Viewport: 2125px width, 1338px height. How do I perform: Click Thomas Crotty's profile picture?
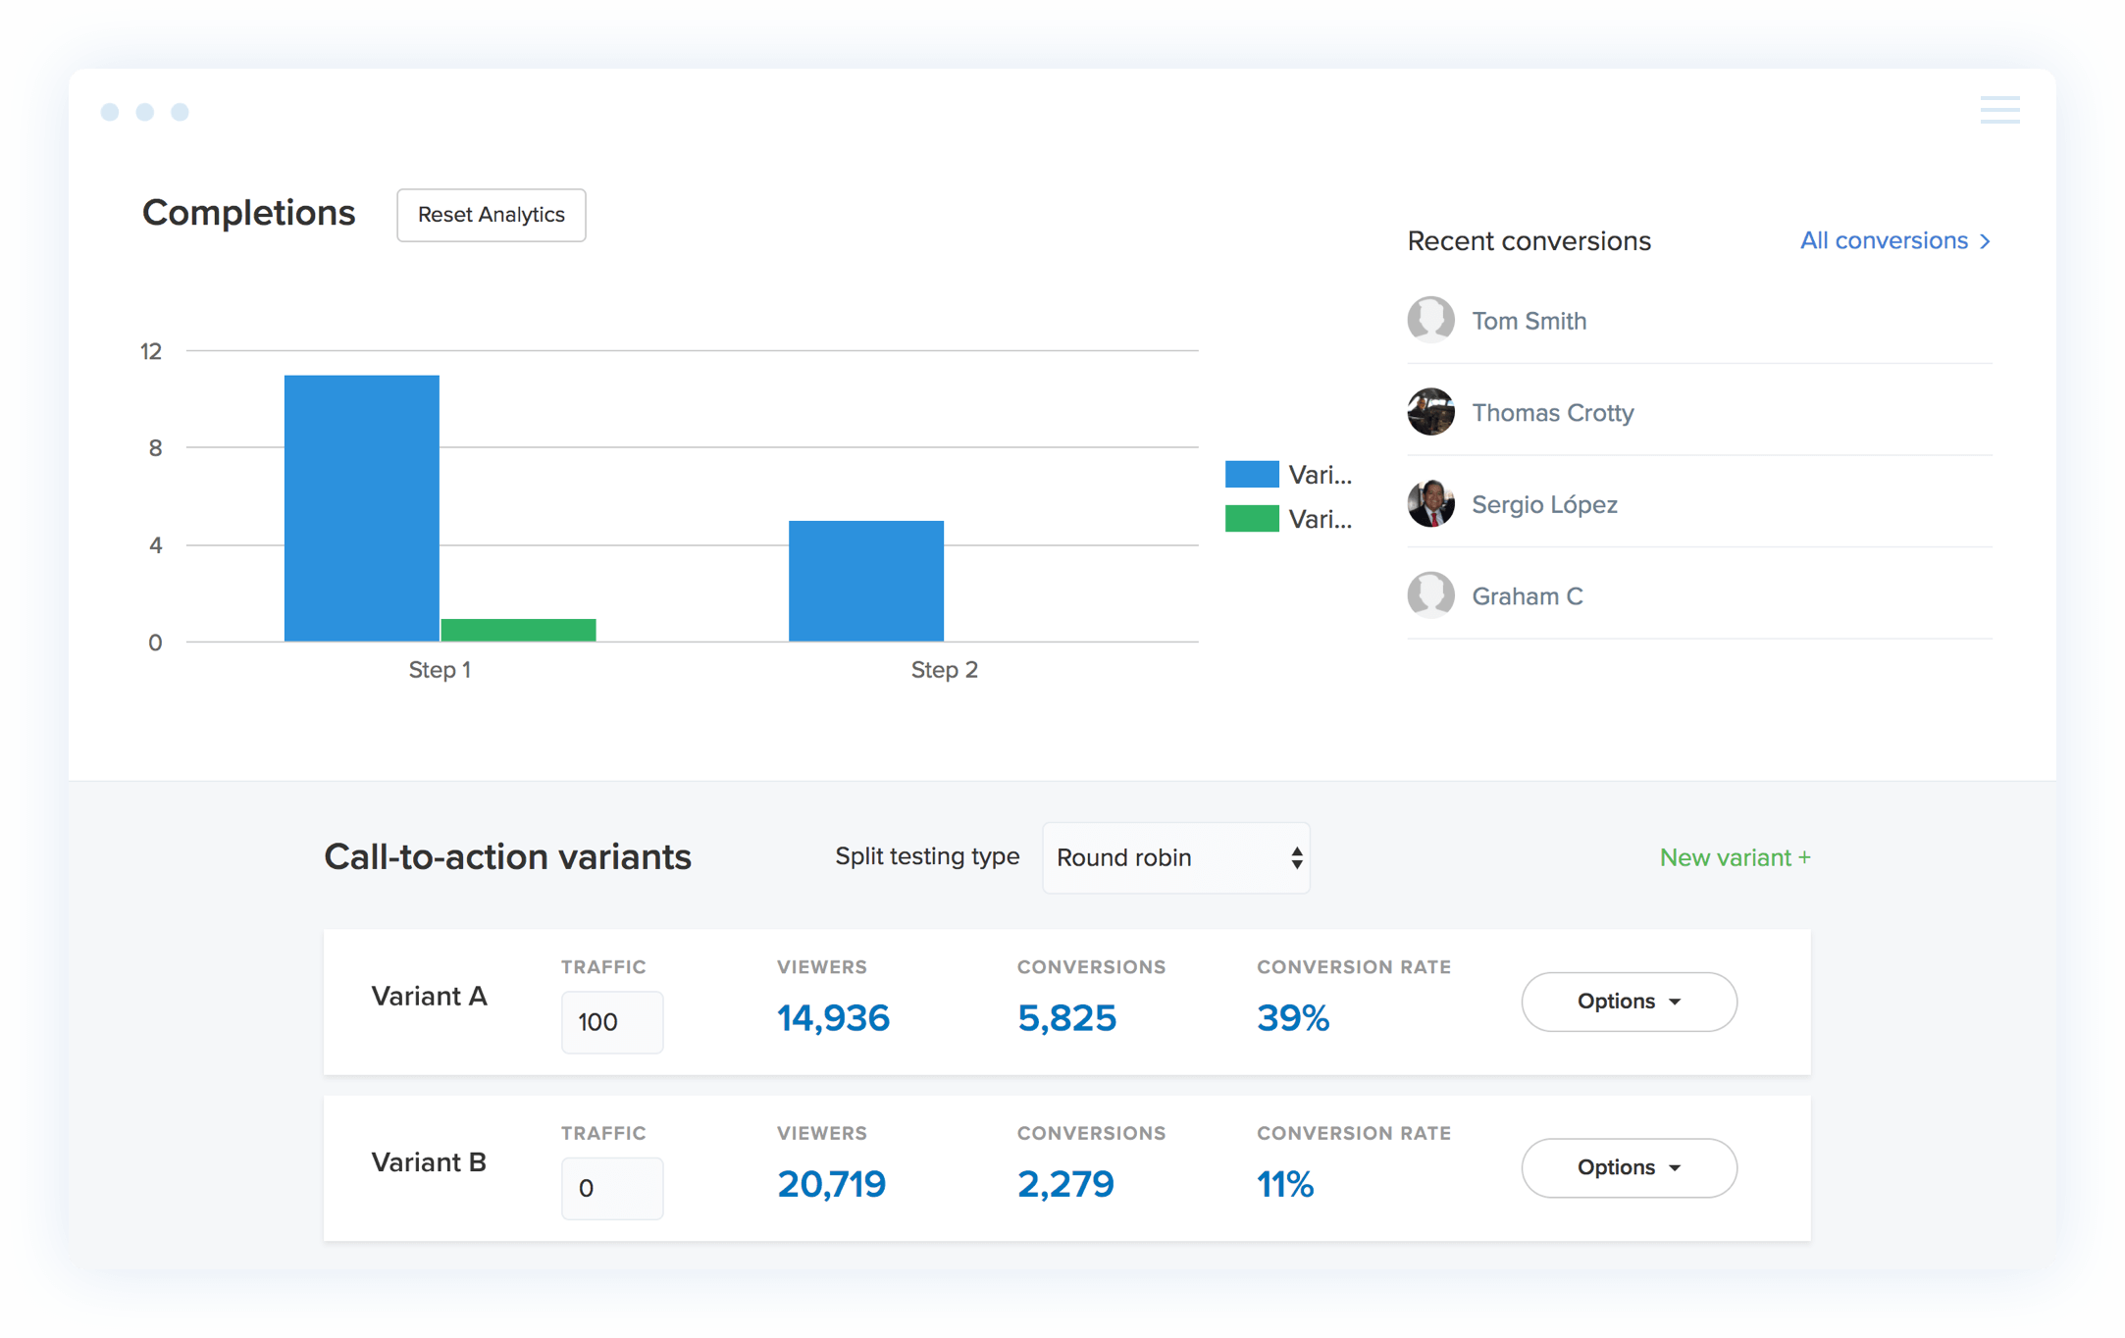[x=1431, y=412]
